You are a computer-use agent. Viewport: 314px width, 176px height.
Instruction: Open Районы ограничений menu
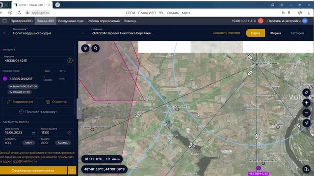pyautogui.click(x=104, y=21)
